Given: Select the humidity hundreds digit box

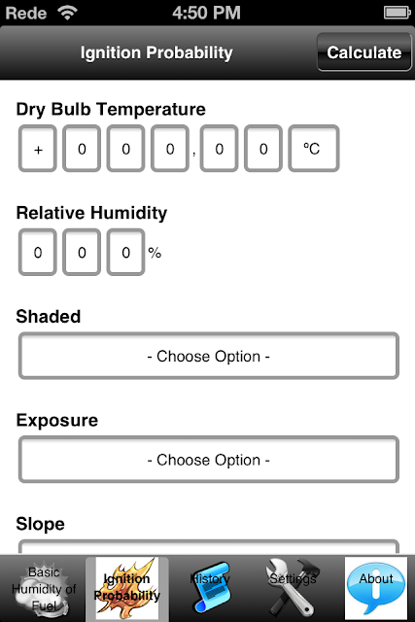Looking at the screenshot, I should coord(38,252).
